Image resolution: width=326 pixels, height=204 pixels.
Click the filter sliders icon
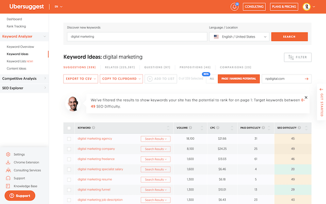291,57
